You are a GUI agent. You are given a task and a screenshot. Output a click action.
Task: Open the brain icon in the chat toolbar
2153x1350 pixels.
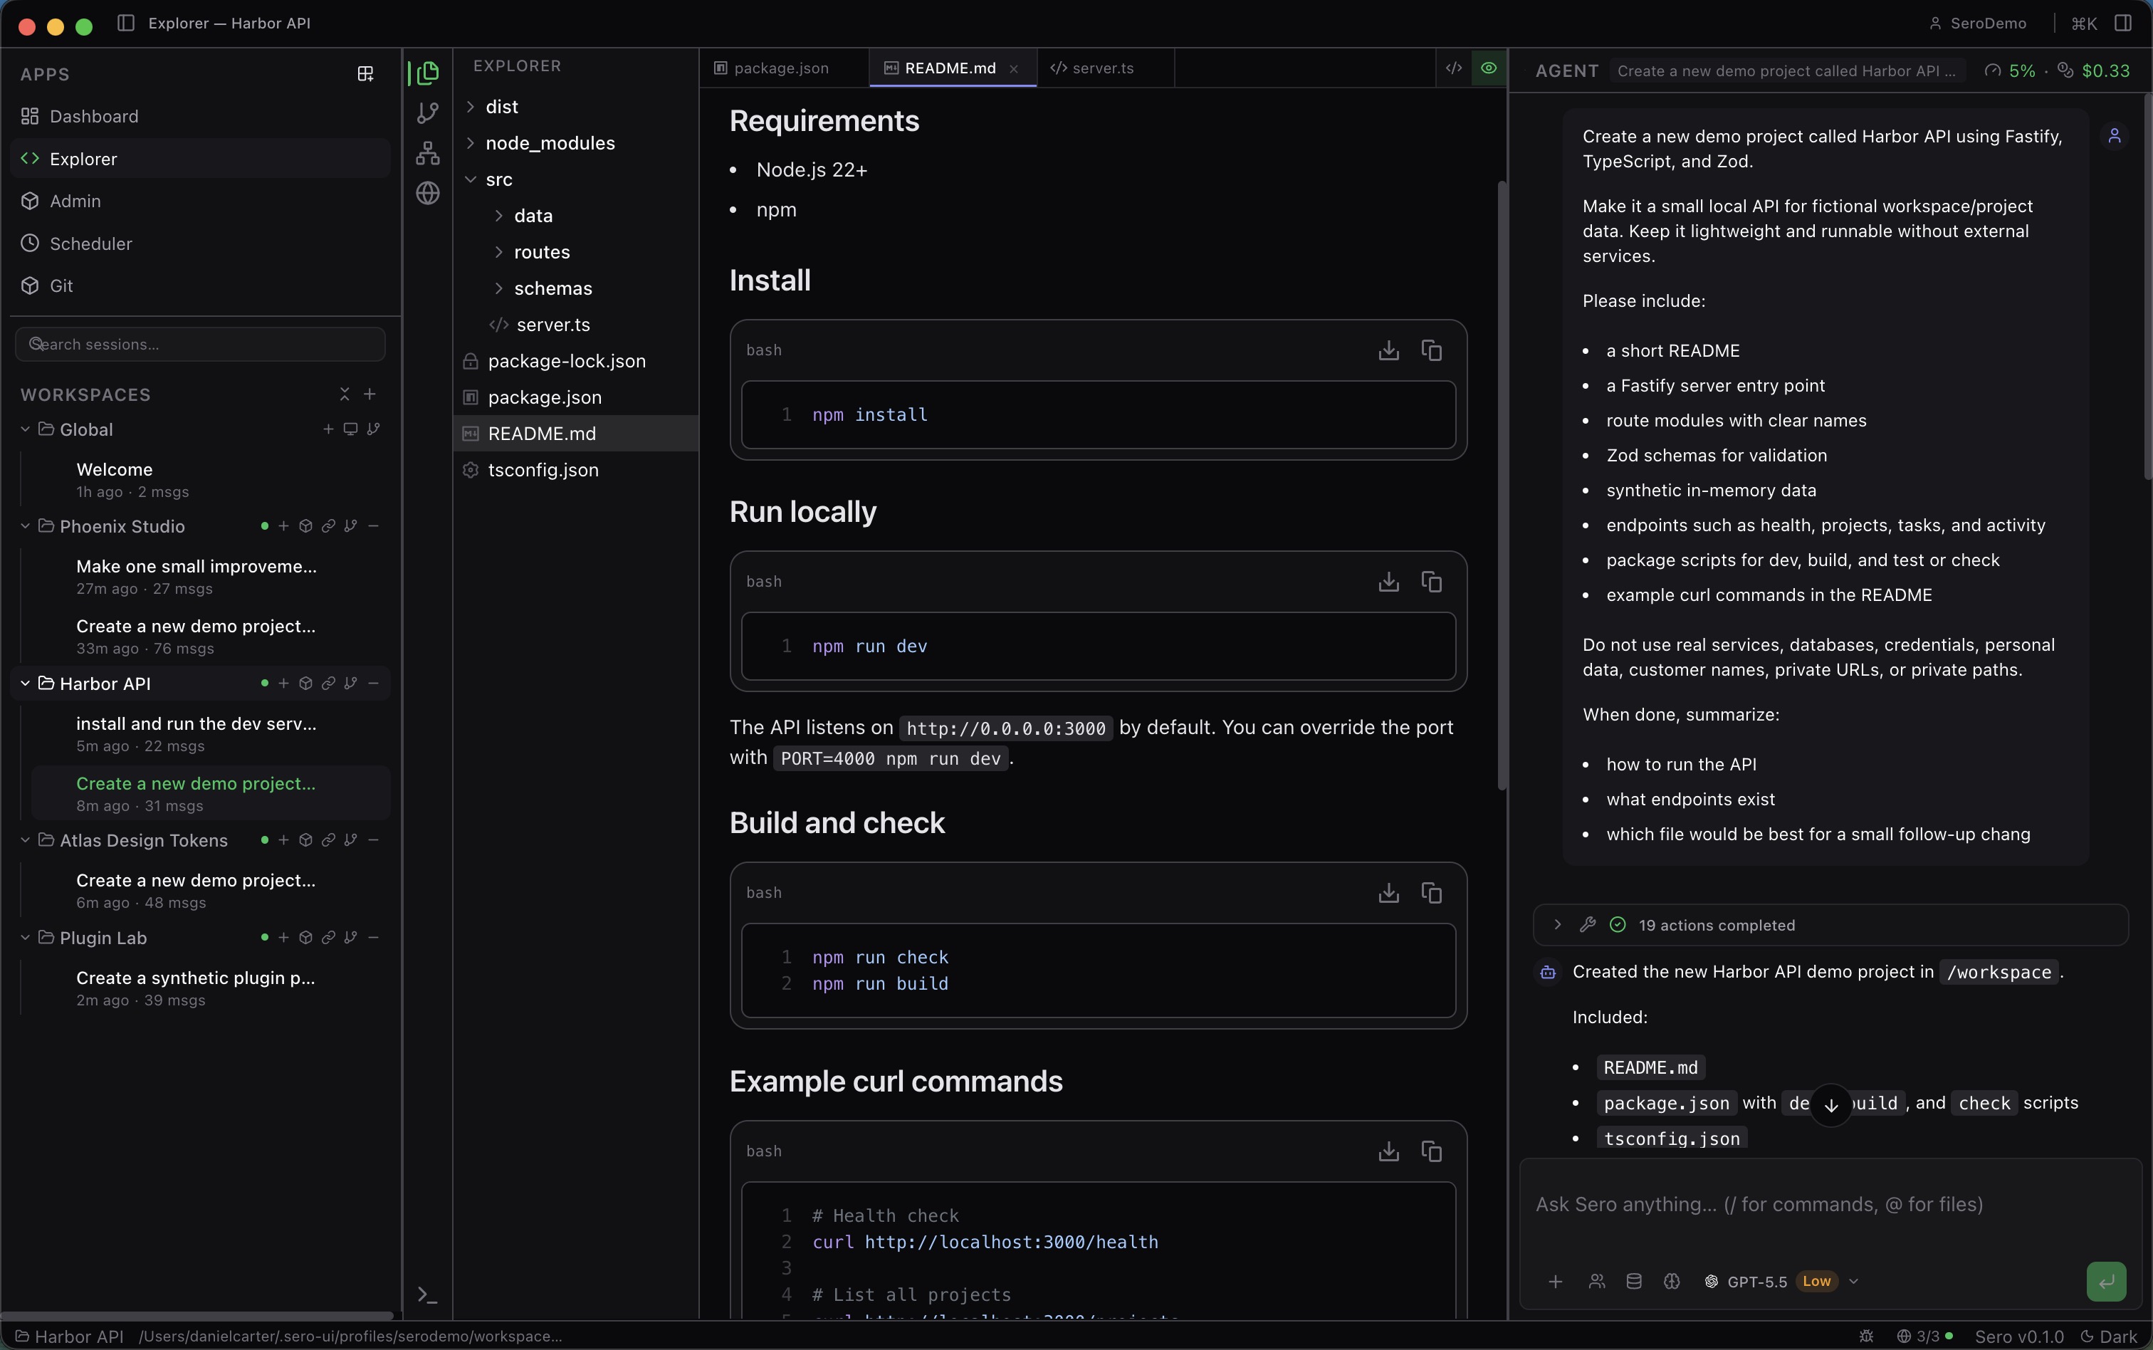coord(1672,1280)
